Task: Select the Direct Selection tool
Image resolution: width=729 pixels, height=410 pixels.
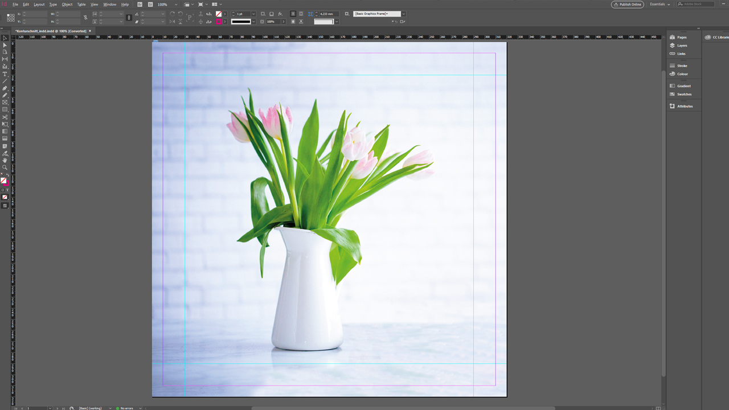Action: point(5,45)
